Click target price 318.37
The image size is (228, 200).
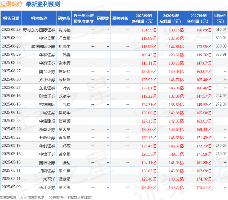tap(221, 29)
